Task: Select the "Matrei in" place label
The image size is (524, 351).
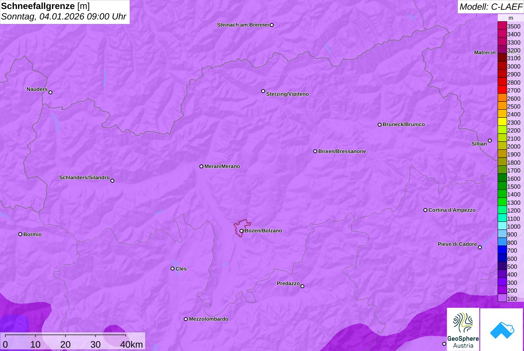Action: [485, 53]
